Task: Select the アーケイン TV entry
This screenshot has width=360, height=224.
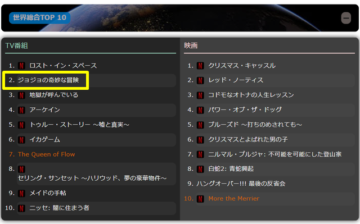Action: click(x=44, y=110)
